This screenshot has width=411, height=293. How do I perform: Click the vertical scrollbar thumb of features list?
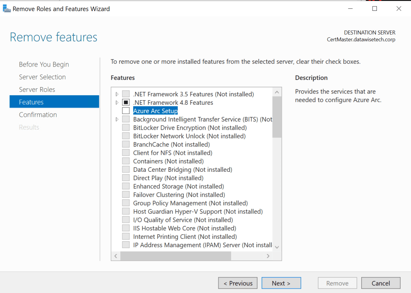click(x=277, y=117)
